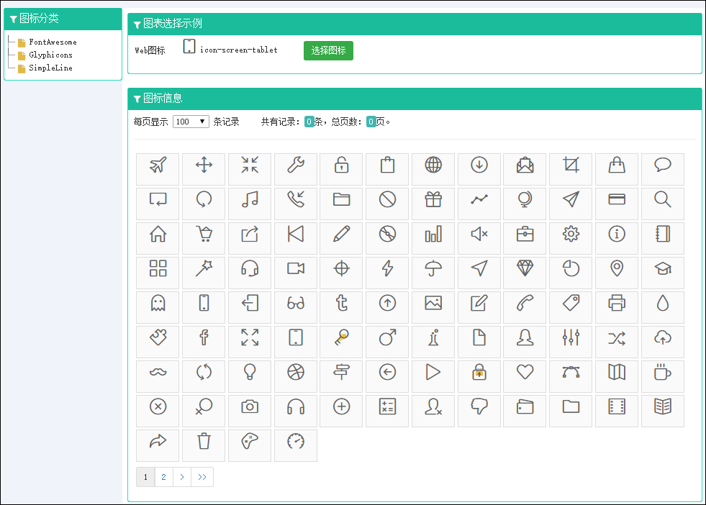Choose the muted speaker icon

[479, 234]
